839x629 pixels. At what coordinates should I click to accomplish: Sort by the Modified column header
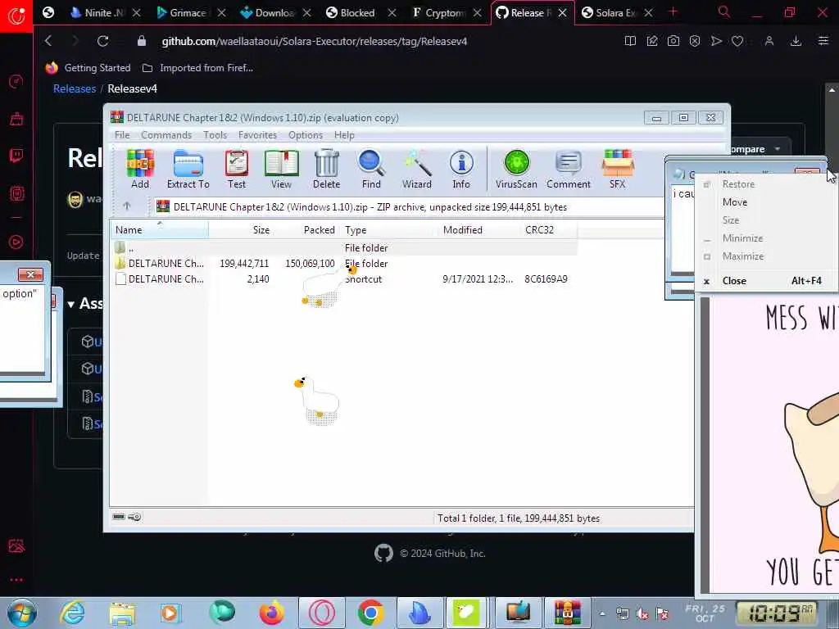coord(478,230)
